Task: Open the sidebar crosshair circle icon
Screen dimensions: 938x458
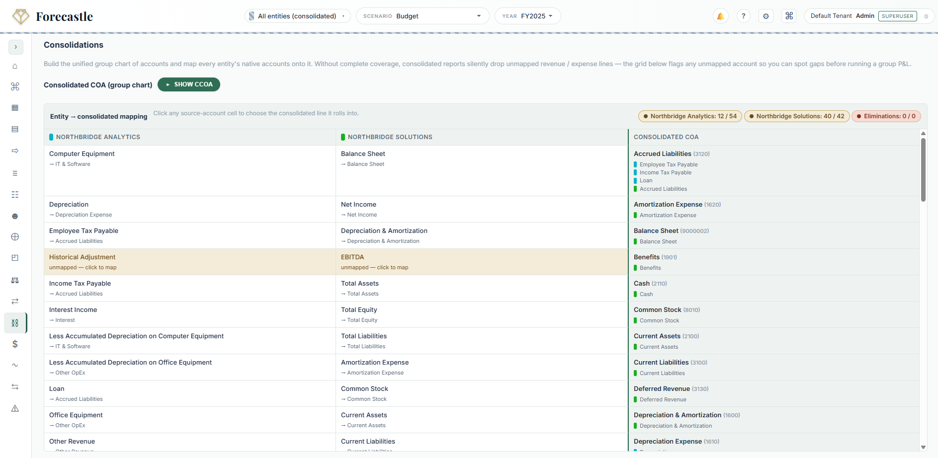Action: click(15, 237)
